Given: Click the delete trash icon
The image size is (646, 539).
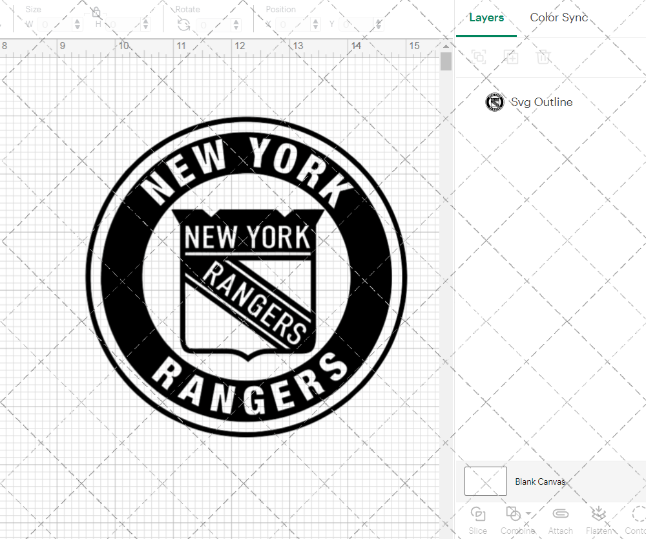Looking at the screenshot, I should 544,57.
